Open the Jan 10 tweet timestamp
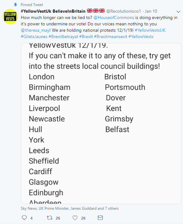This screenshot has height=224, width=183. [151, 11]
